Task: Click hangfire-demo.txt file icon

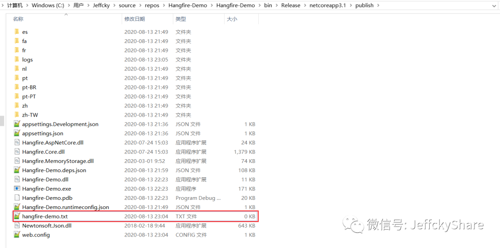Action: (x=17, y=217)
